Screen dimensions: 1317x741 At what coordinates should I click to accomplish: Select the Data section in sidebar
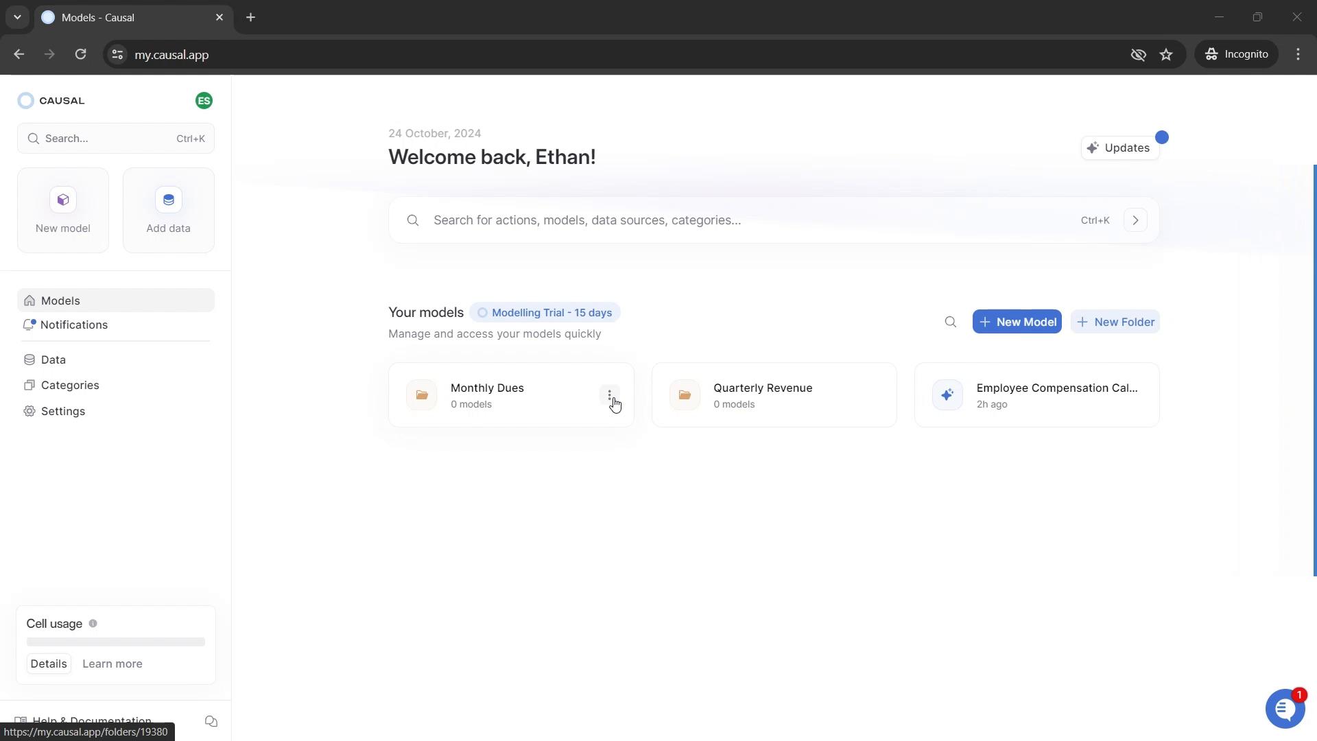point(54,361)
